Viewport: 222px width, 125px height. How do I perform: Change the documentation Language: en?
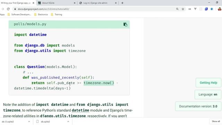click(x=208, y=94)
